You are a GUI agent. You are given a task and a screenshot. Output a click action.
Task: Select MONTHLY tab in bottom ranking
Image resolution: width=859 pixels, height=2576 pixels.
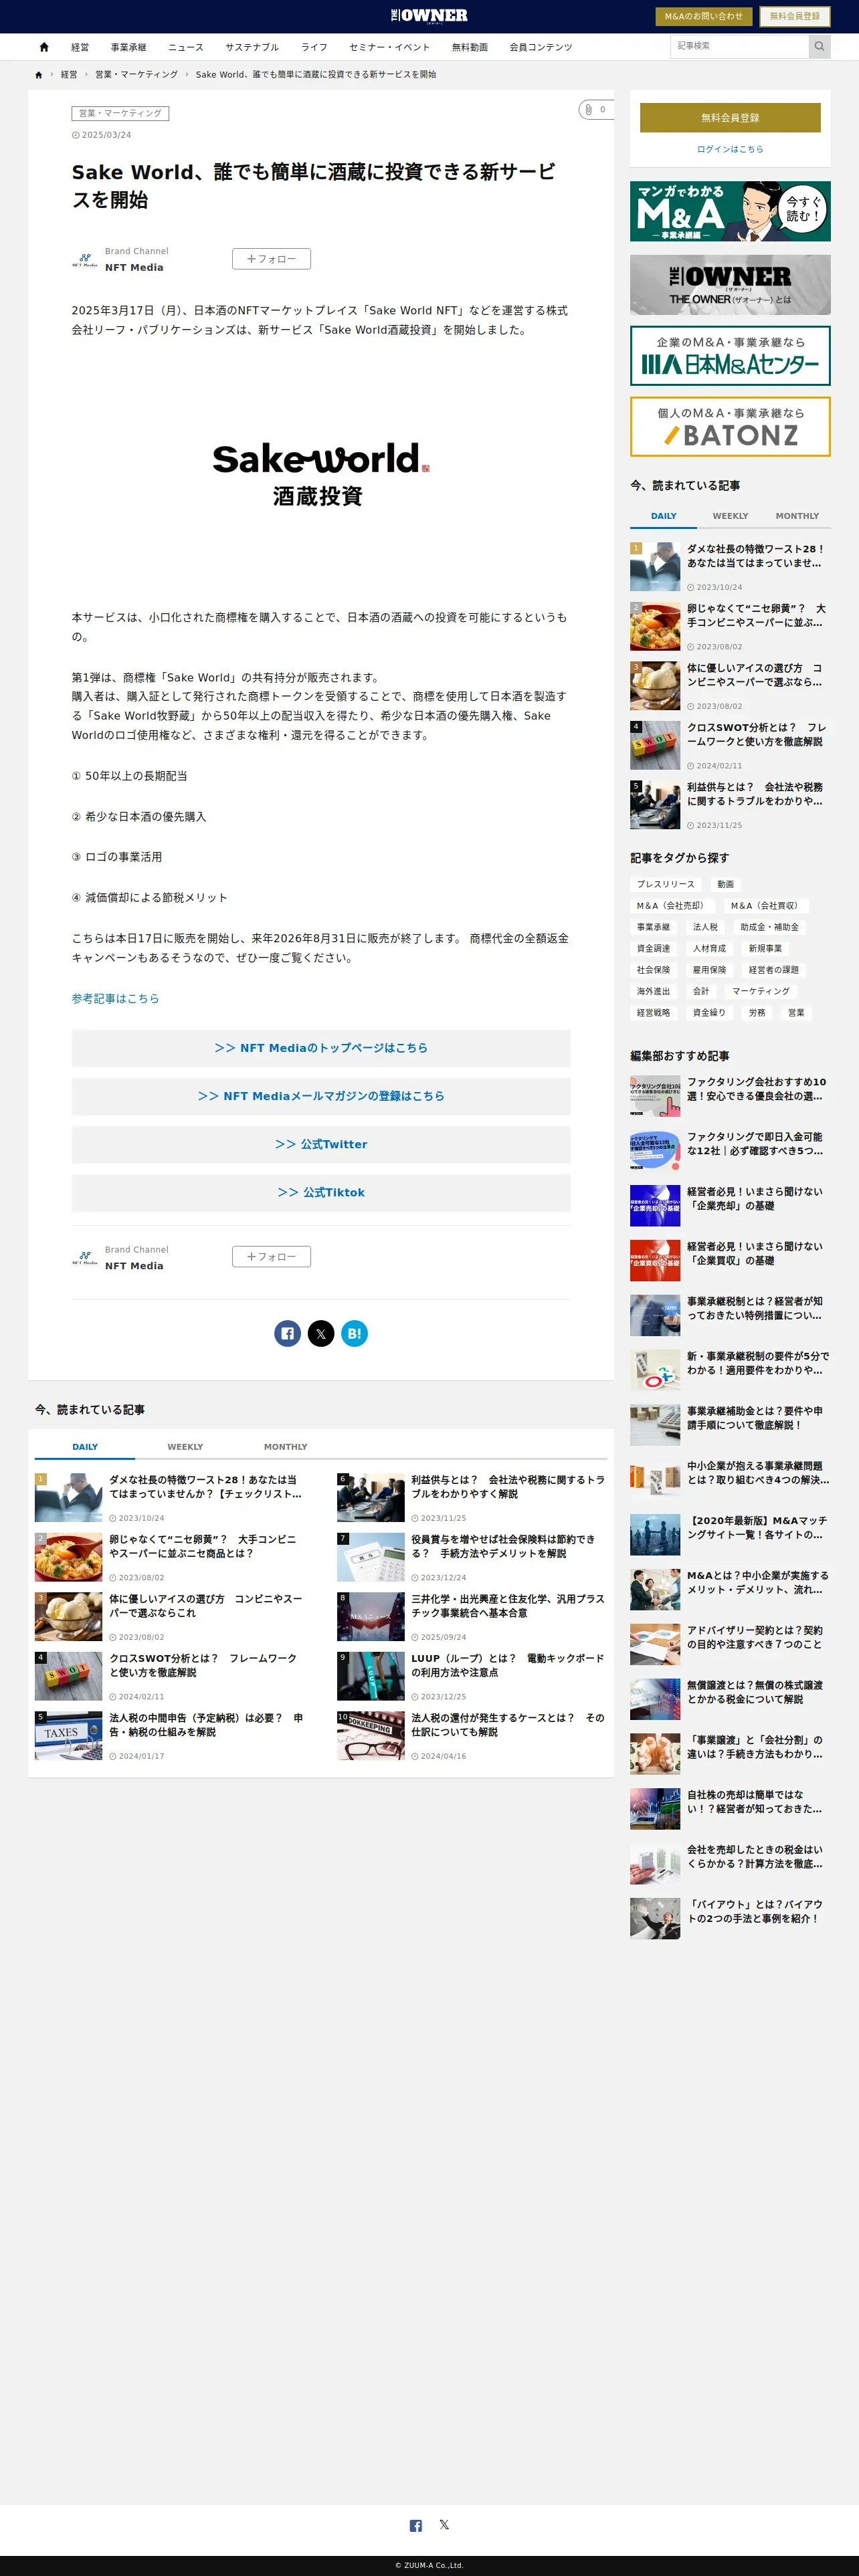[285, 1447]
